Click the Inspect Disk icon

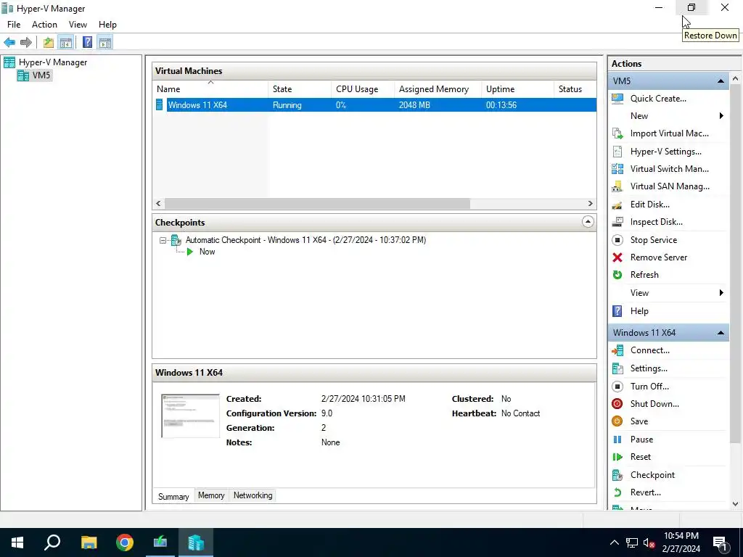click(617, 222)
